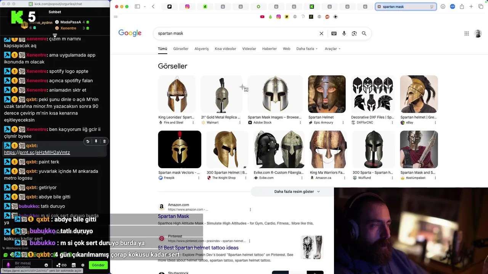
Task: Go back in Safari
Action: coord(153,6)
